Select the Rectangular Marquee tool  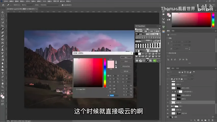pyautogui.click(x=3, y=16)
